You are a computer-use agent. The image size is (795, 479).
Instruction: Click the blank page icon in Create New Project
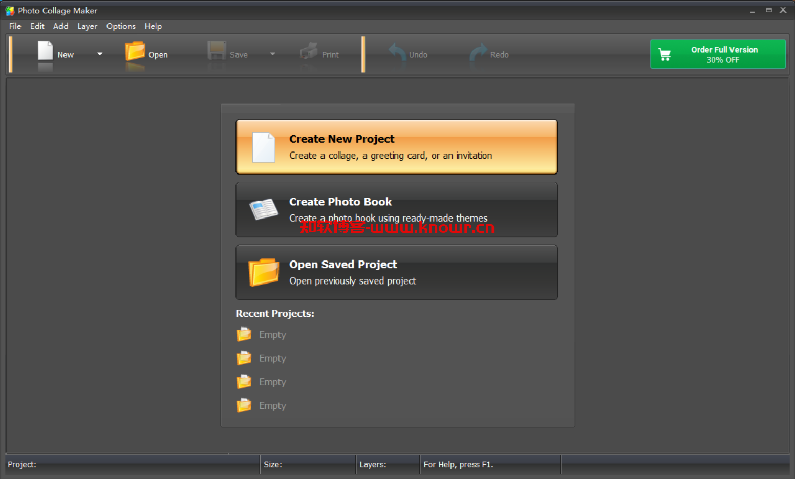click(264, 147)
